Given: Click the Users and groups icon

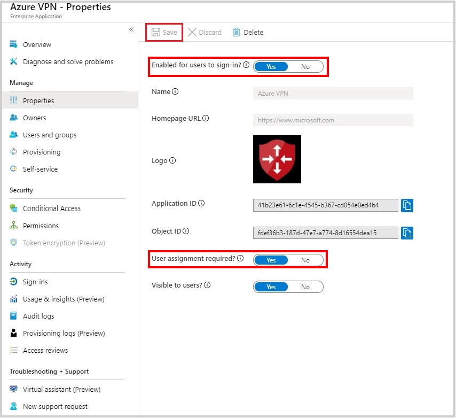Looking at the screenshot, I should [x=13, y=135].
